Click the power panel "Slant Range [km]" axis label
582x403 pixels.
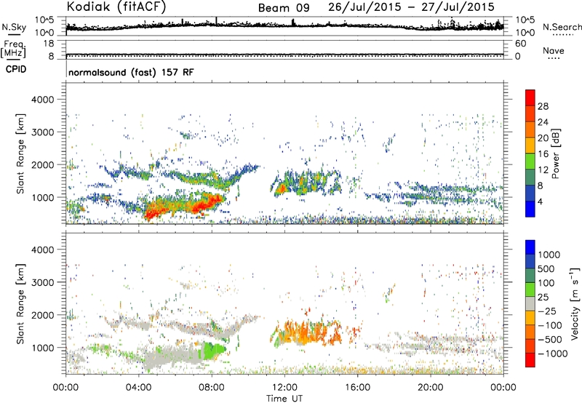click(20, 153)
